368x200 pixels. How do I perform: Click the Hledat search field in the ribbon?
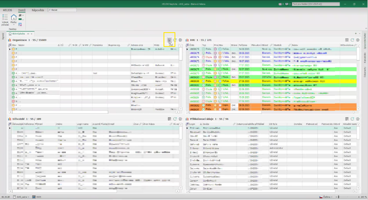[62, 10]
